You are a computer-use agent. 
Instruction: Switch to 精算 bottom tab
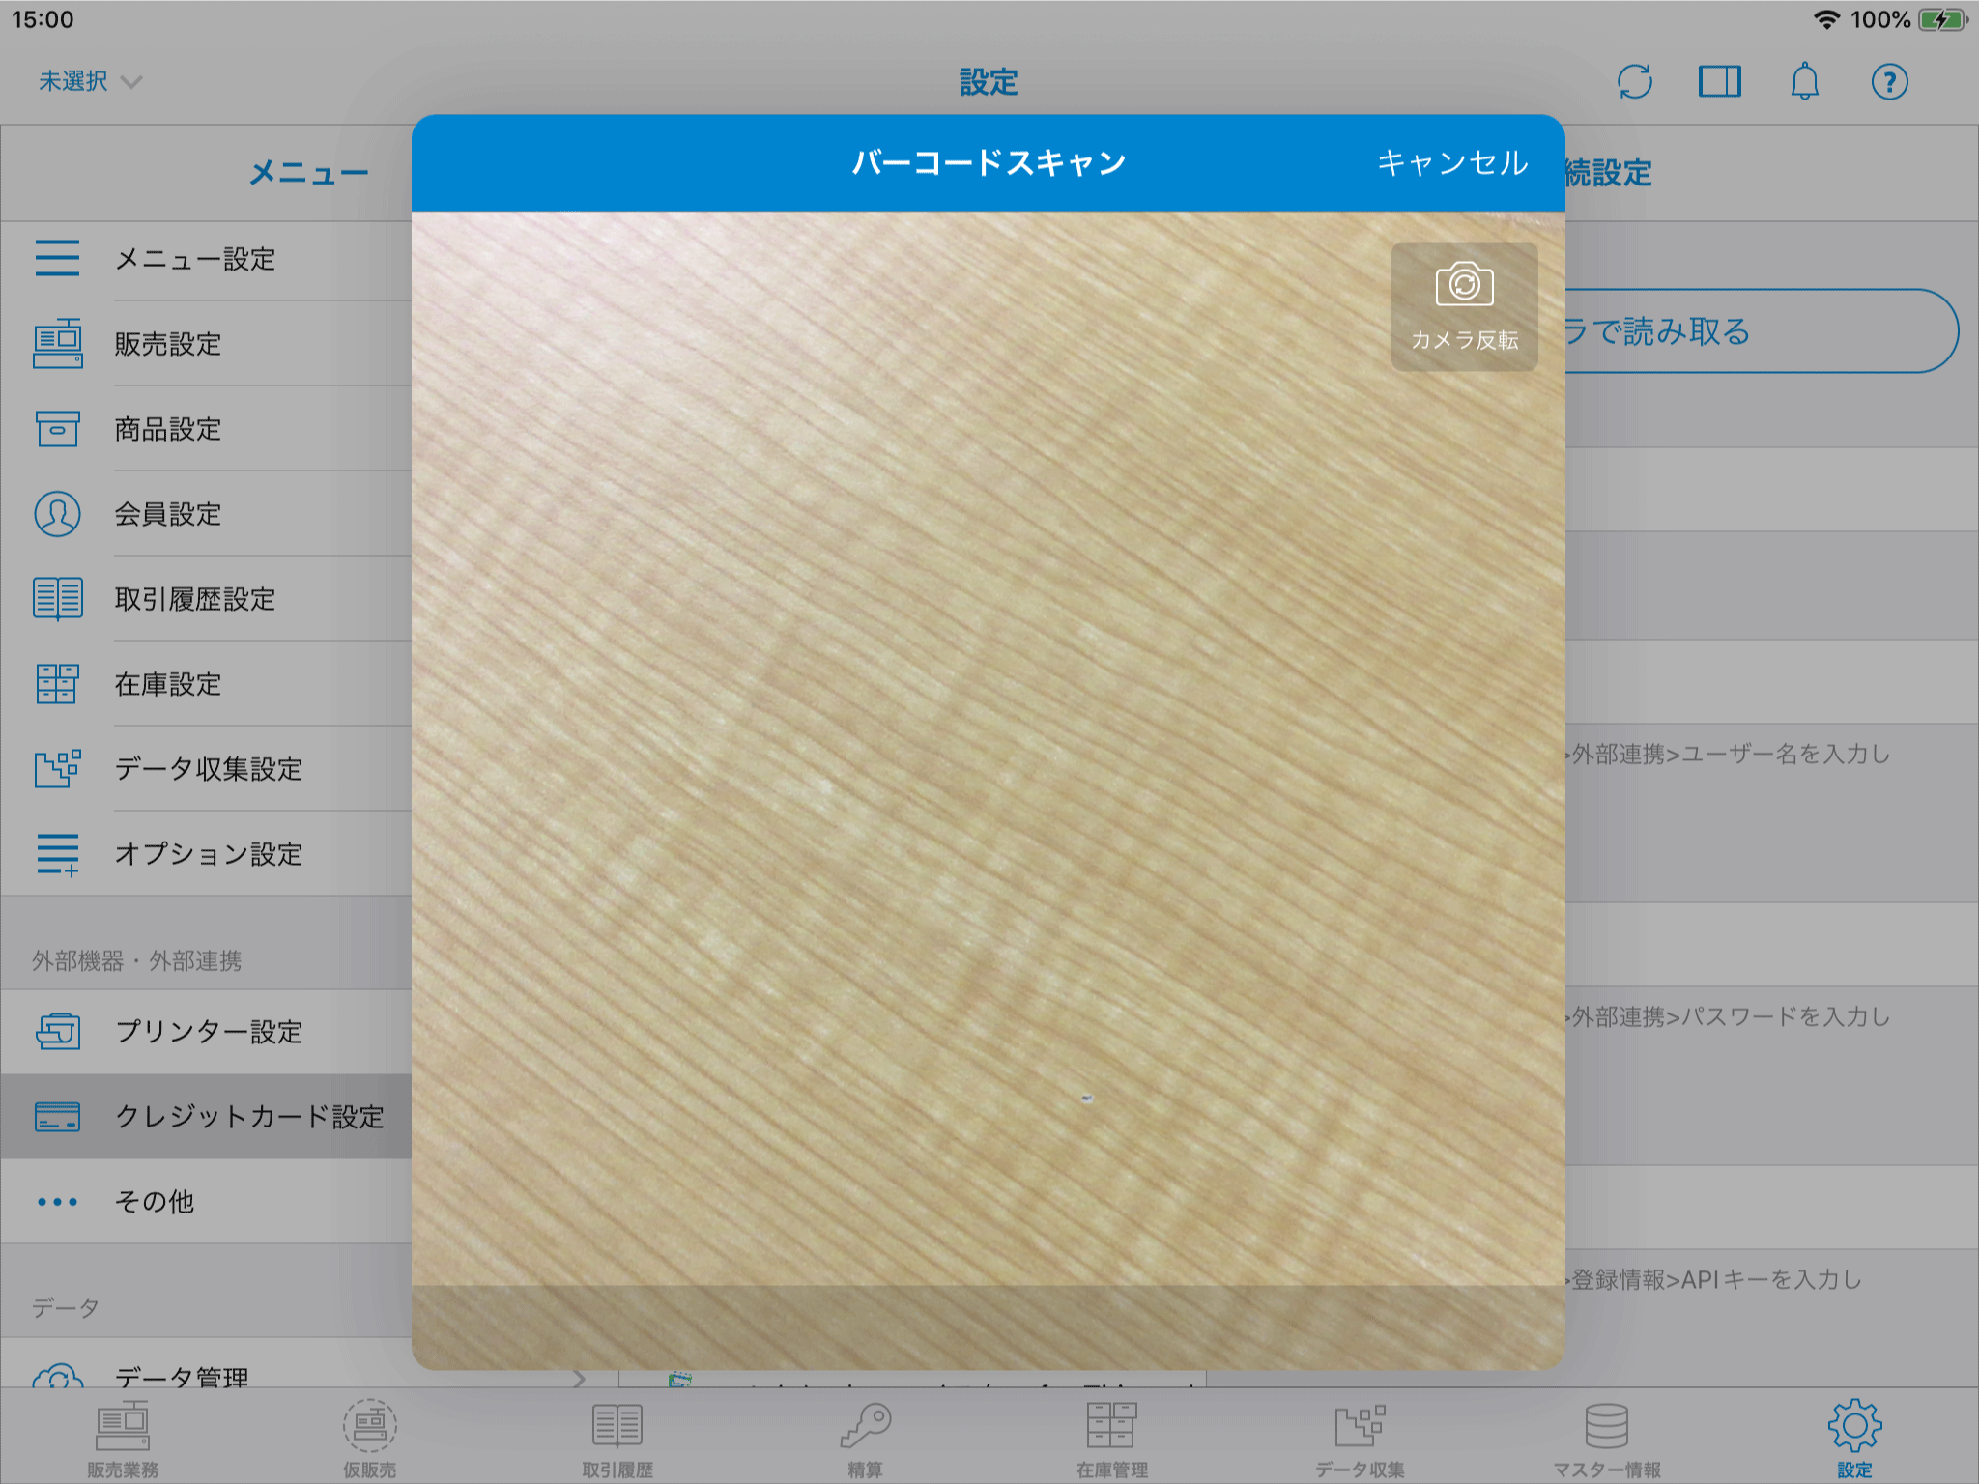(x=865, y=1439)
